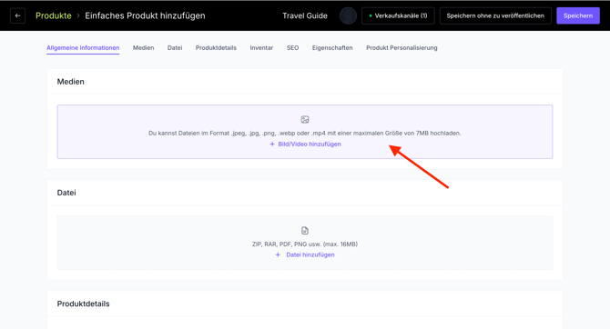Click the image upload icon in Medien

pos(305,120)
